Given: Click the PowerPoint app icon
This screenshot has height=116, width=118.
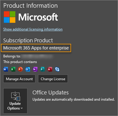Looking at the screenshot, I should pyautogui.click(x=20, y=69).
